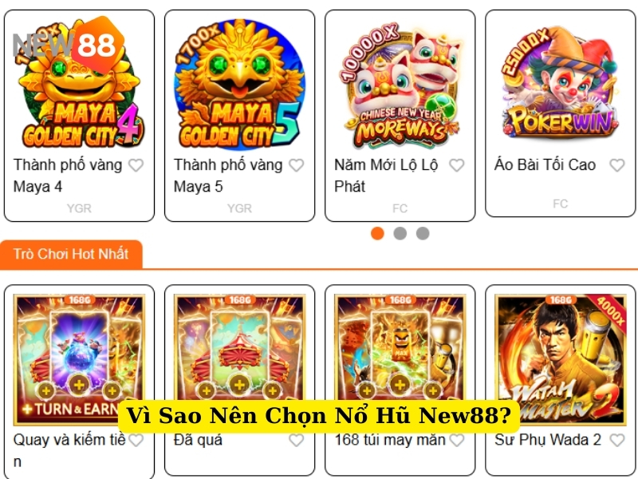Click the New88 logo
638x479 pixels.
[x=69, y=44]
